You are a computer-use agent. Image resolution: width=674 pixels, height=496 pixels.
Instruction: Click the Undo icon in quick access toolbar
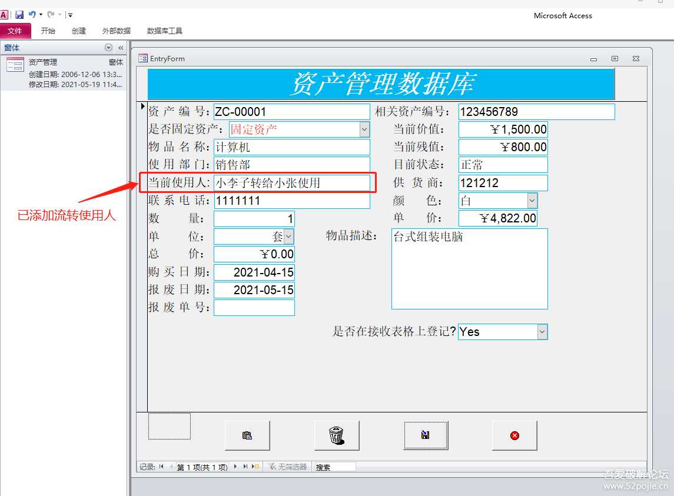coord(32,15)
